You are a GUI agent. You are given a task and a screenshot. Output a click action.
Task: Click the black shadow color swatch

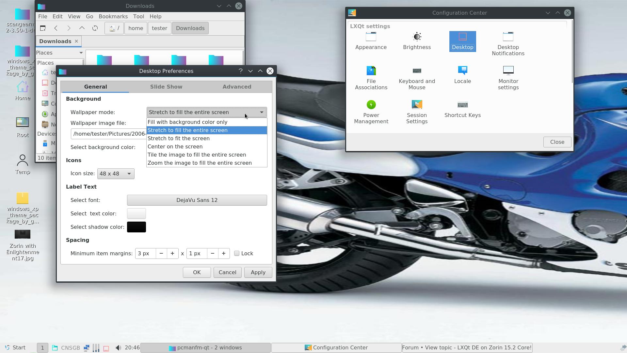tap(136, 227)
